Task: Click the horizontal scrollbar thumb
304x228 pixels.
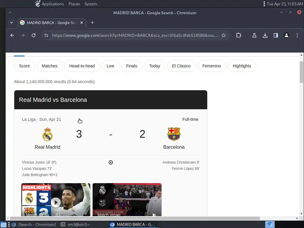Action: [135, 218]
